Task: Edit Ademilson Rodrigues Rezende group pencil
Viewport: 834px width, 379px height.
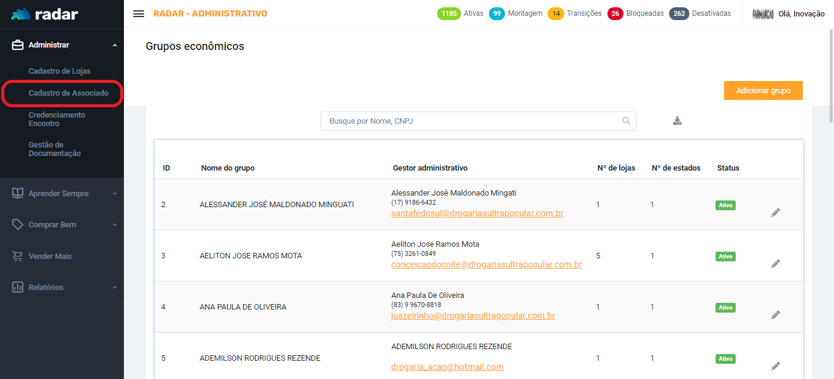Action: tap(775, 366)
